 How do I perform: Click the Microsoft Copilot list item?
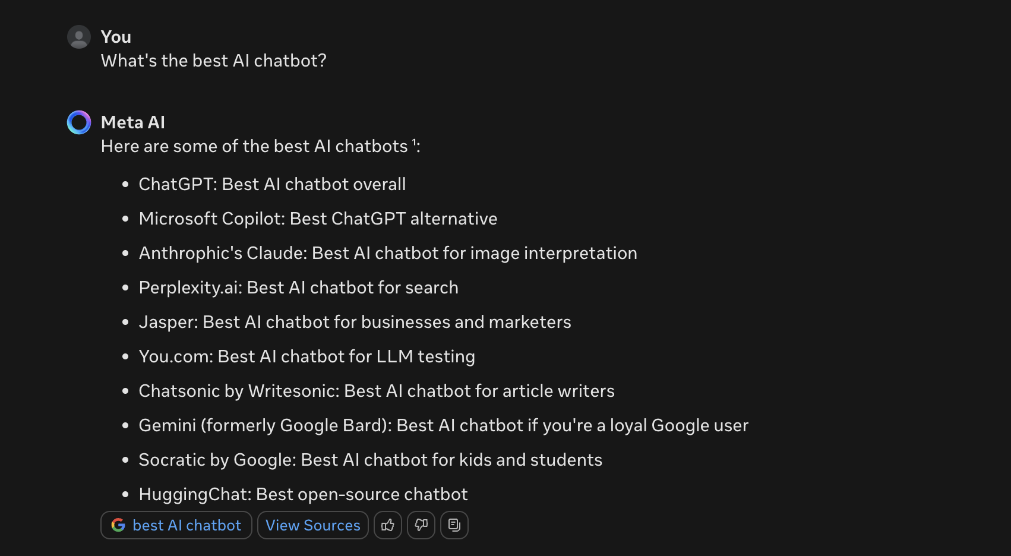coord(318,219)
